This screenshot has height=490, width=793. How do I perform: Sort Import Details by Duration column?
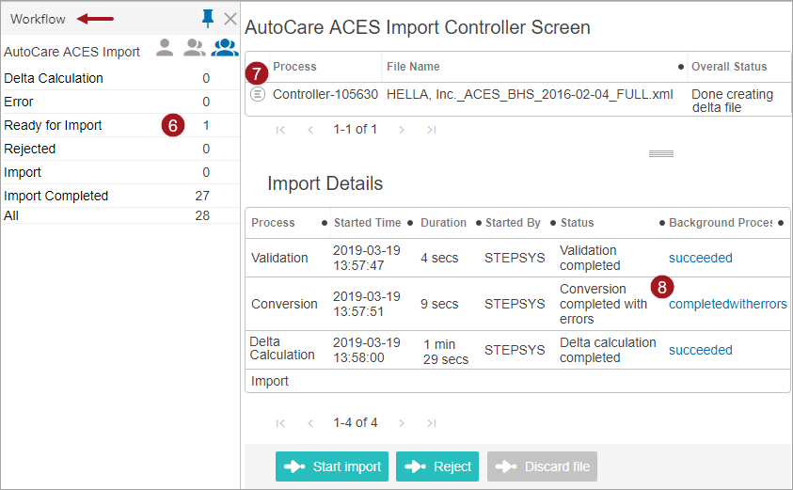(443, 223)
